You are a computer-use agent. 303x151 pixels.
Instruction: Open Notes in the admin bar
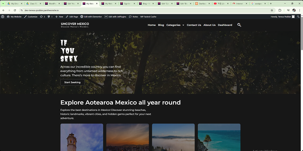[x=133, y=17]
